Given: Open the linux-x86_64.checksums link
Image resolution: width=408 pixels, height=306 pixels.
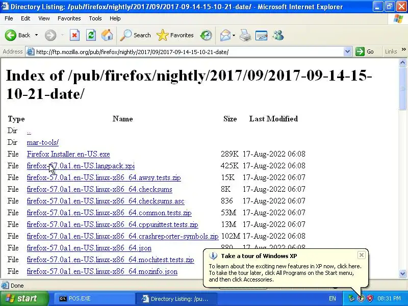Looking at the screenshot, I should (99, 189).
